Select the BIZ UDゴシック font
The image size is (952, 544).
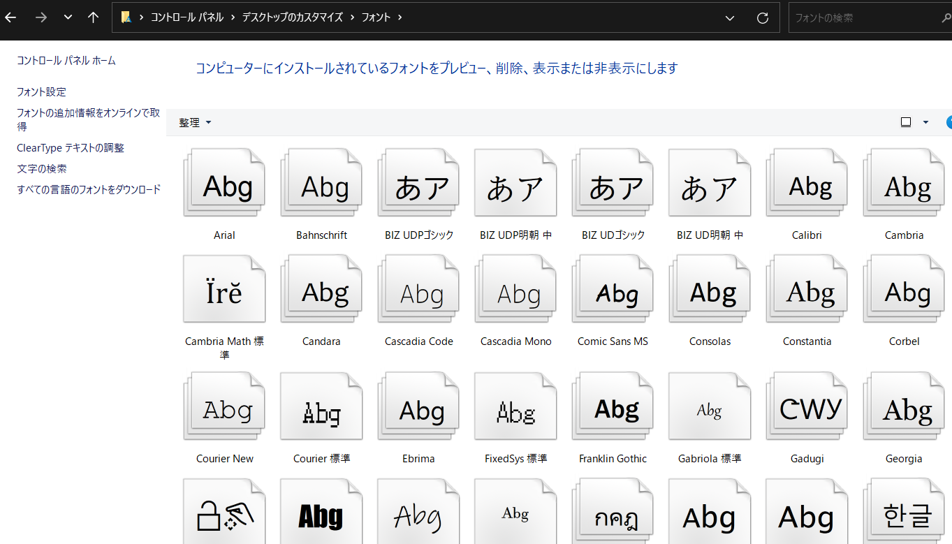pos(613,183)
